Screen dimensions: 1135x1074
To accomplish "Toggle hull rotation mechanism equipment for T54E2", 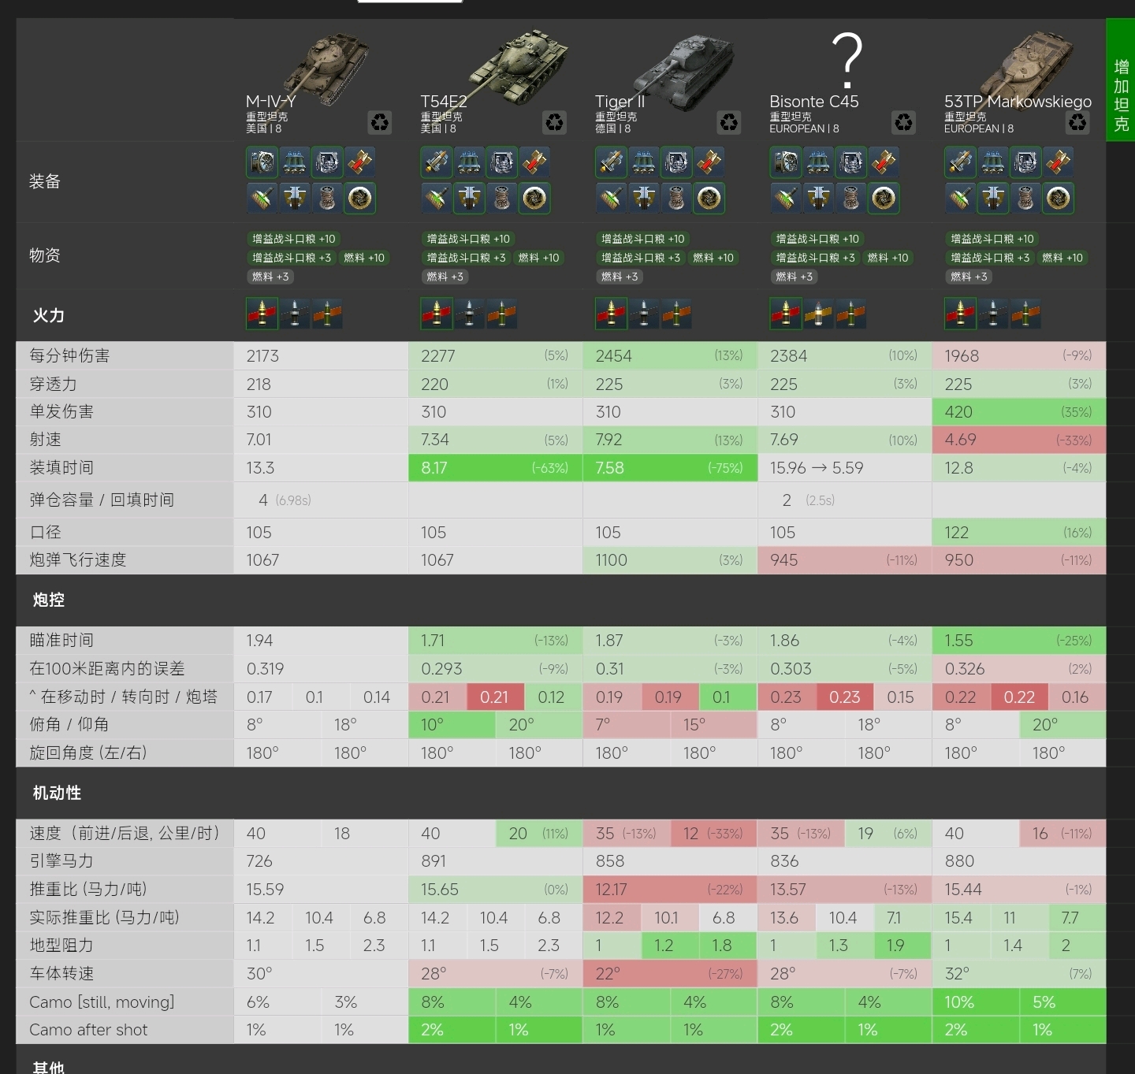I will coord(469,198).
